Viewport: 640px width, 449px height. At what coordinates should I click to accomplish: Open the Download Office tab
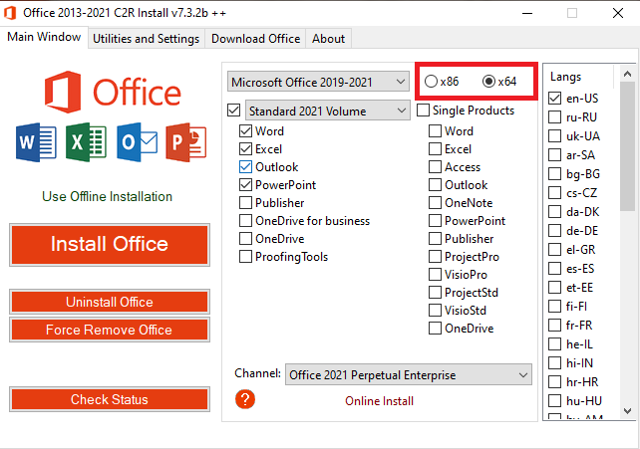(255, 39)
